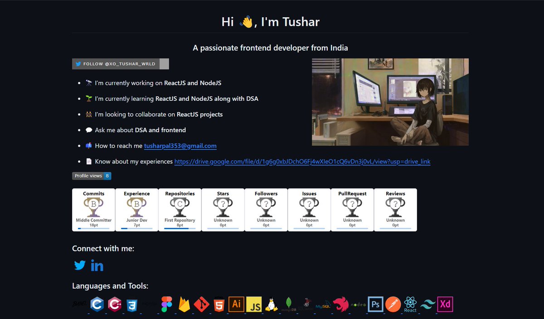
Task: Click the Microsoft SQL Server icon
Action: [x=306, y=304]
